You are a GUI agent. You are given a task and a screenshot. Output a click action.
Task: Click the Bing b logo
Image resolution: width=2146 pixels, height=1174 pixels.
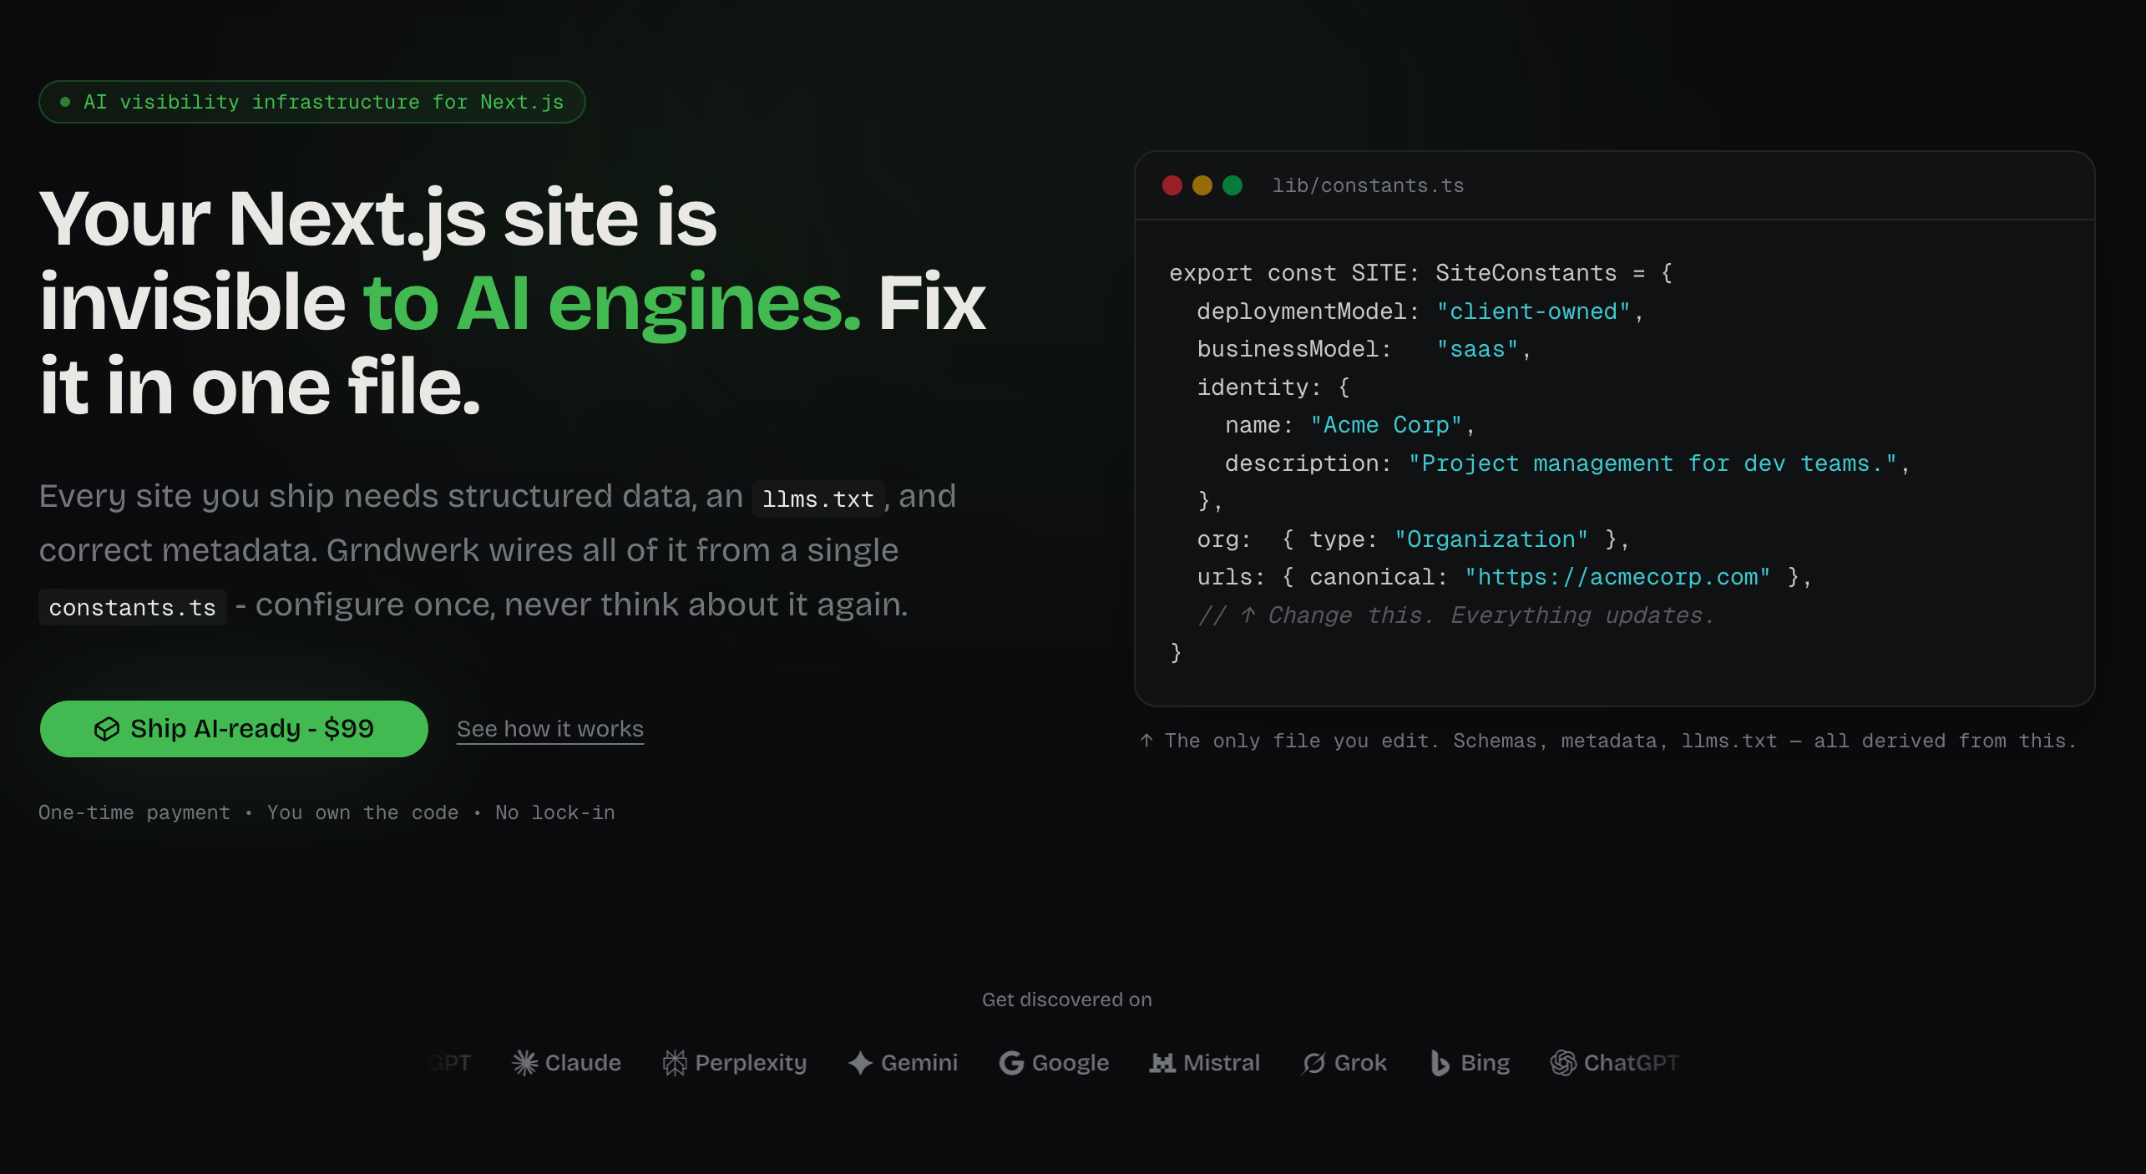(1440, 1062)
